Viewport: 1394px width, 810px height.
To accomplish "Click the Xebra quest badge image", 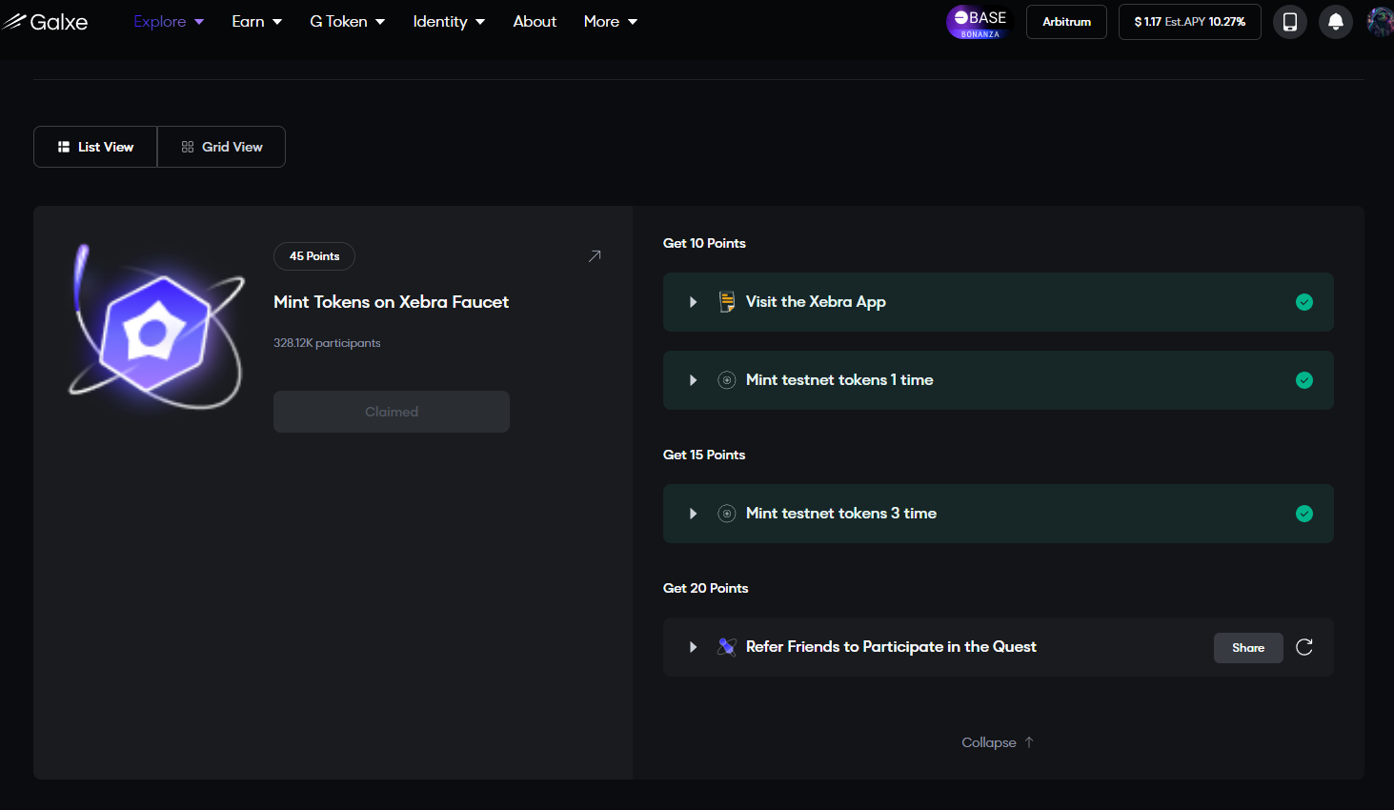I will click(x=156, y=327).
